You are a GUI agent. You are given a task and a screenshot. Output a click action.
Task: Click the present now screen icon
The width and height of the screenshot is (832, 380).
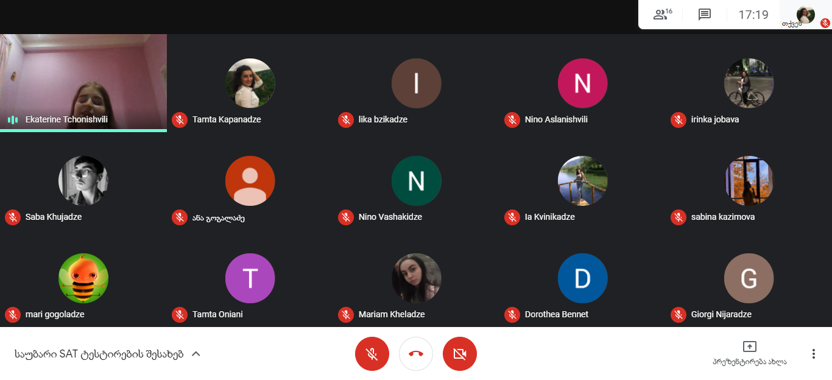[x=750, y=347]
